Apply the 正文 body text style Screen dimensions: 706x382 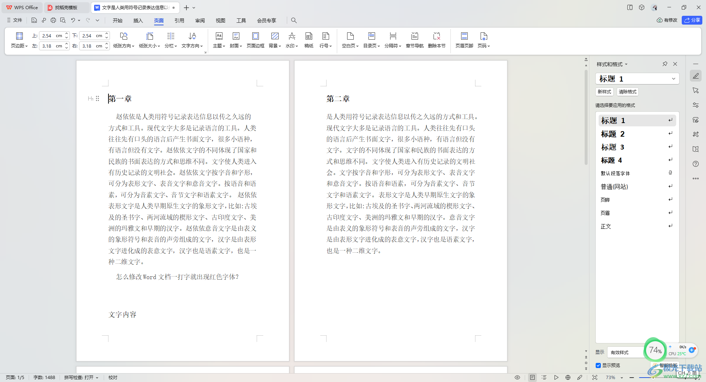[637, 226]
